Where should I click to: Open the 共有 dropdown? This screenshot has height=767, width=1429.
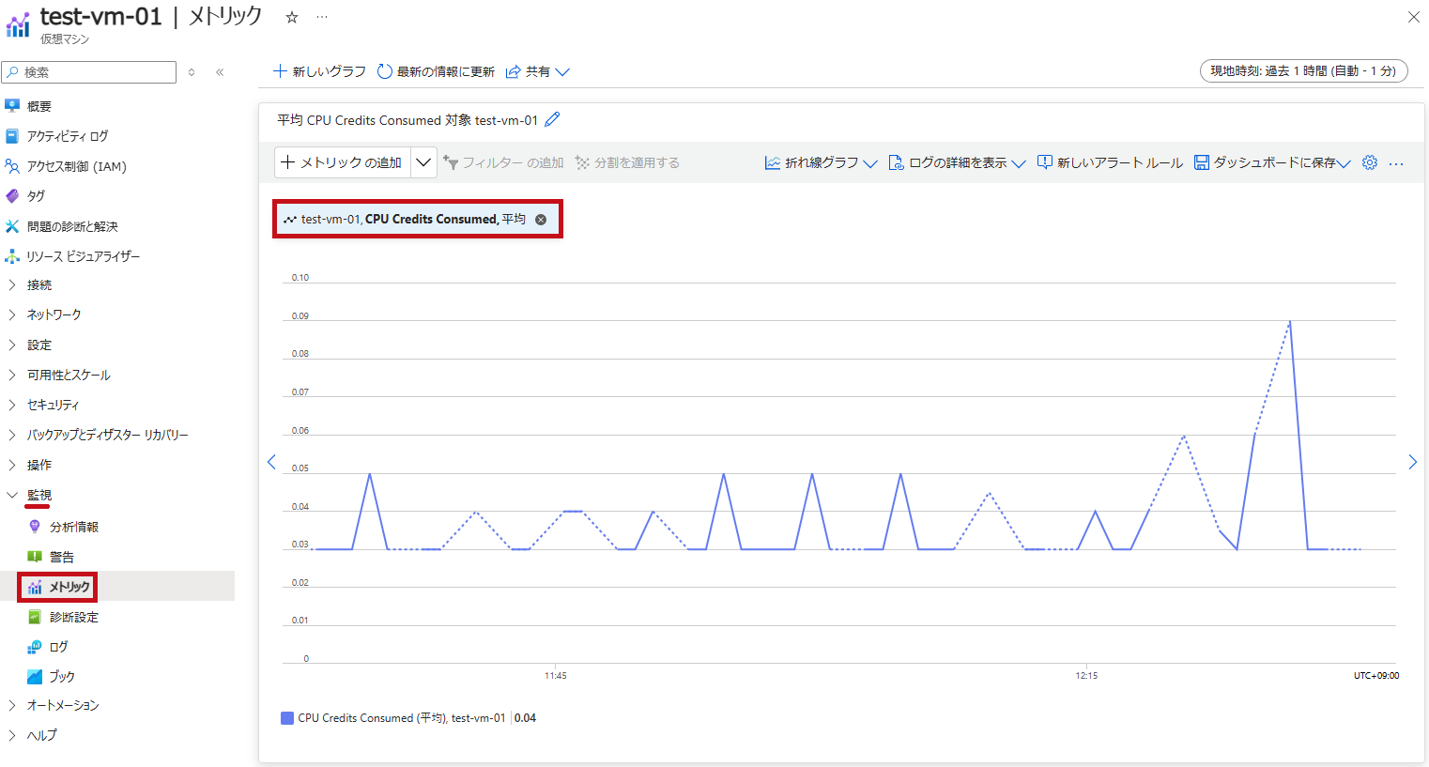[537, 71]
